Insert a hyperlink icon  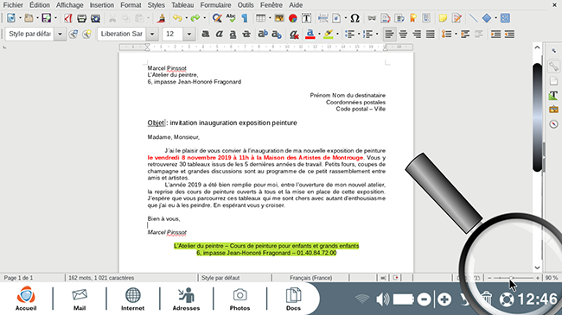[x=372, y=18]
